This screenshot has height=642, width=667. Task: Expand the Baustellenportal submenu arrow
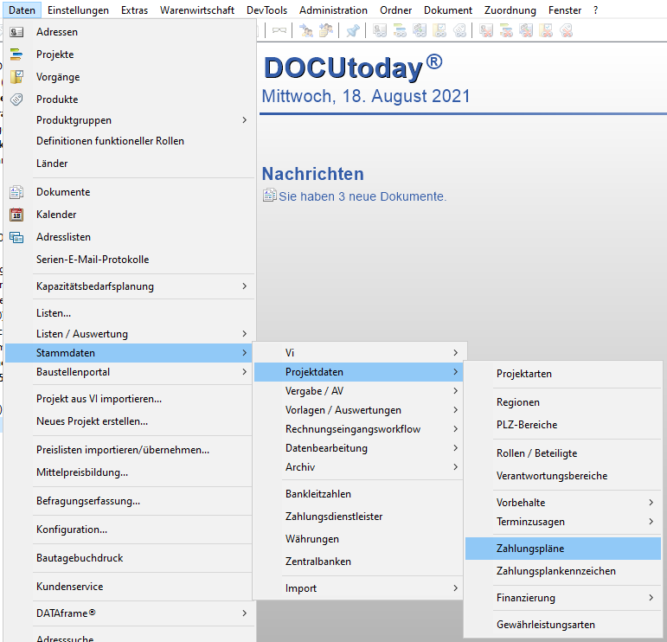(x=244, y=372)
